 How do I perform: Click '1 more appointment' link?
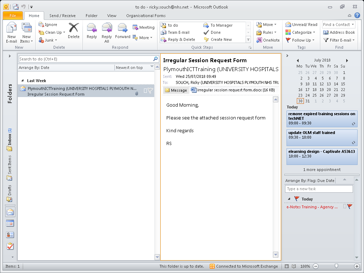click(322, 170)
